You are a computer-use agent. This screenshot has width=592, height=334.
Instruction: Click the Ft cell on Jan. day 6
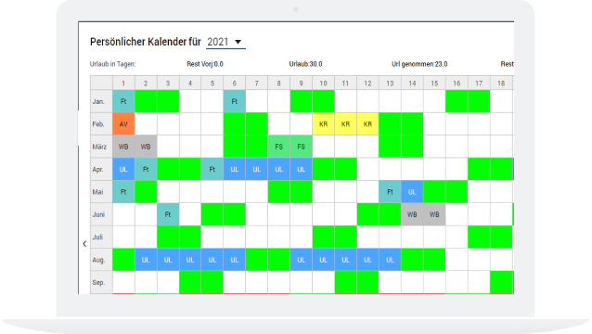pyautogui.click(x=235, y=101)
